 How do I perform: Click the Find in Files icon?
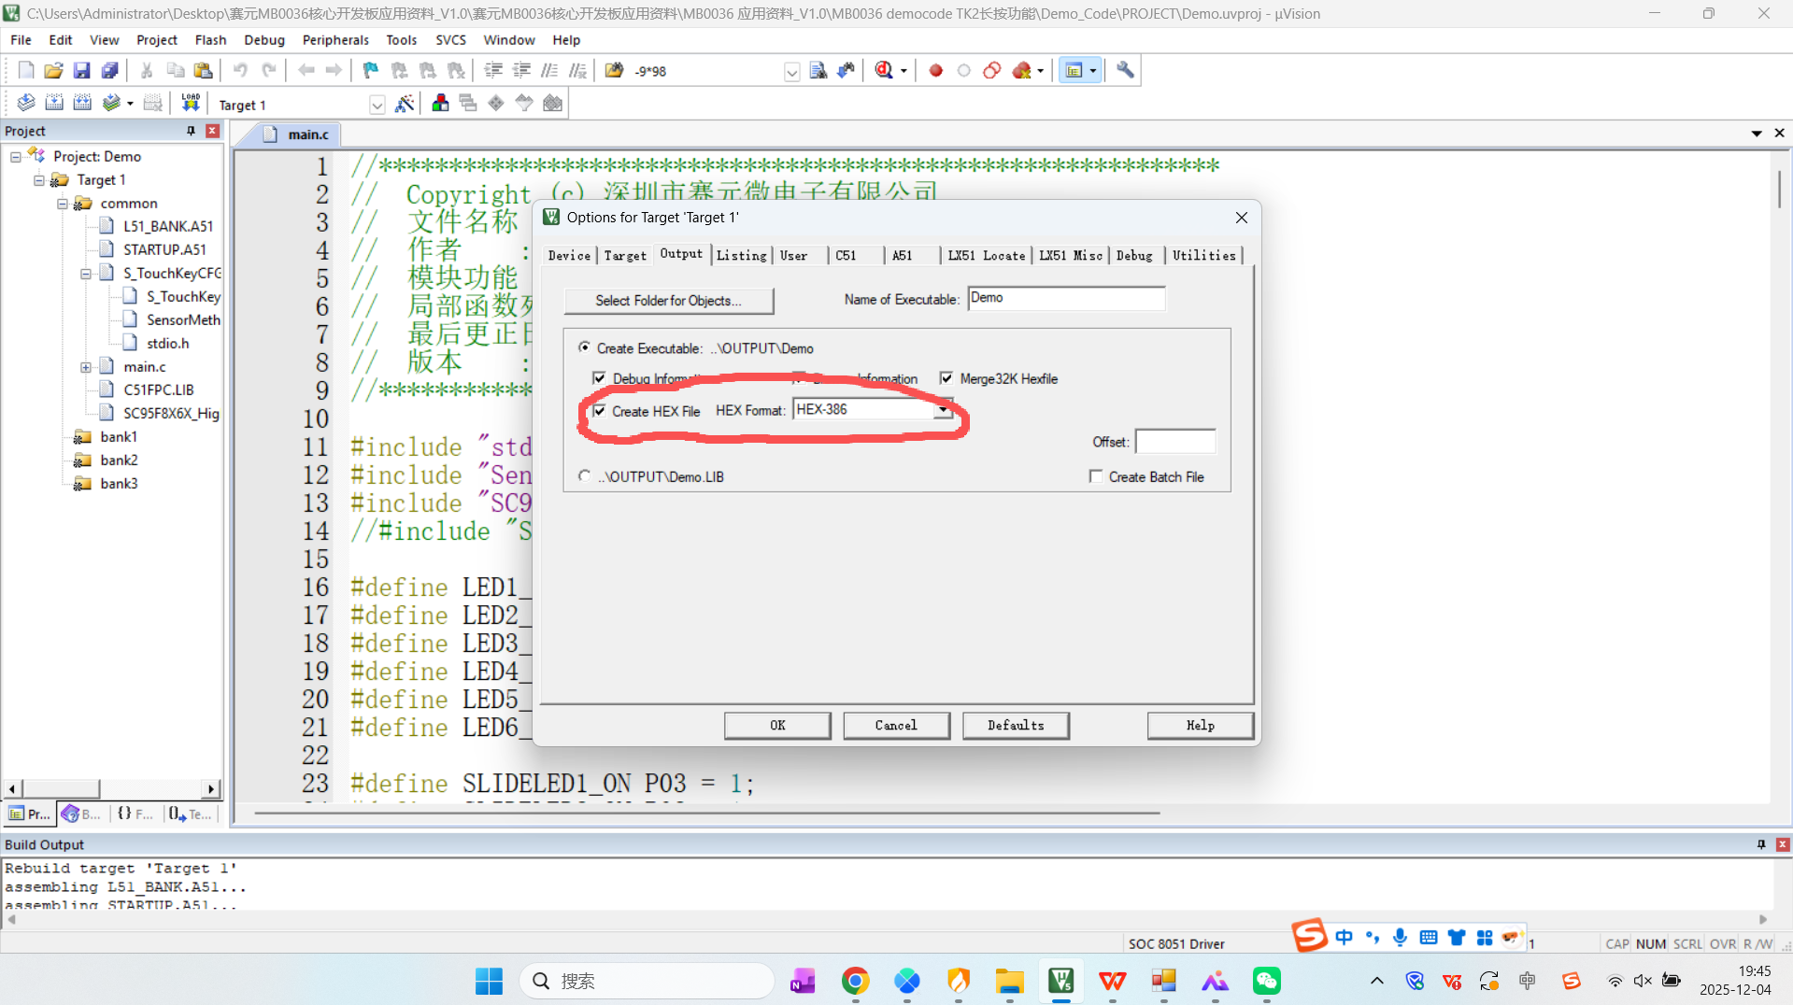coord(614,70)
